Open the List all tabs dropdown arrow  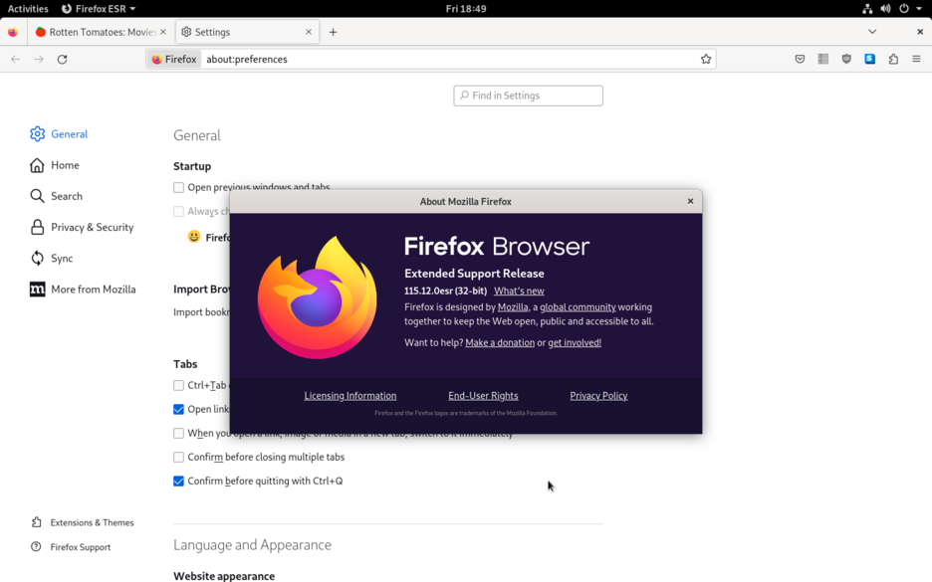tap(872, 32)
